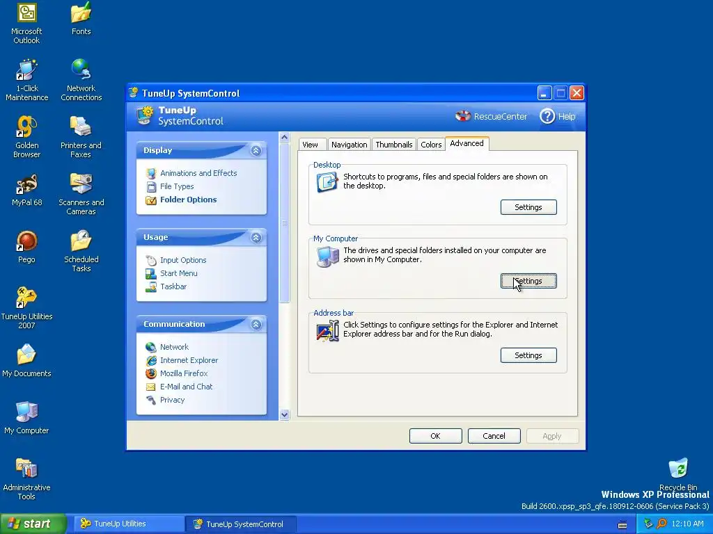Switch to the Thumbnails tab
Viewport: 713px width, 534px height.
(394, 145)
